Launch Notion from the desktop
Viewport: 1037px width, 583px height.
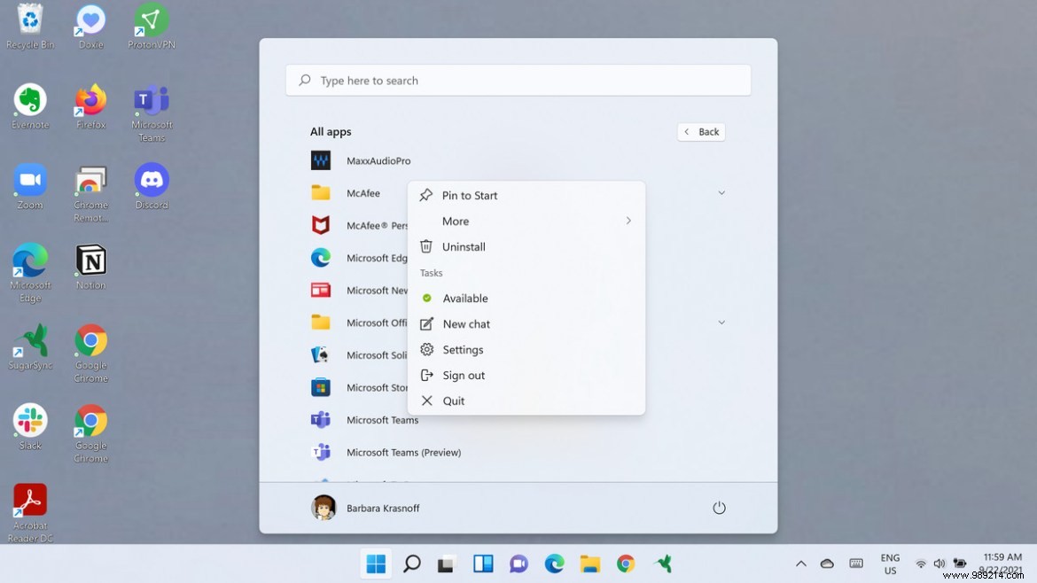click(90, 262)
